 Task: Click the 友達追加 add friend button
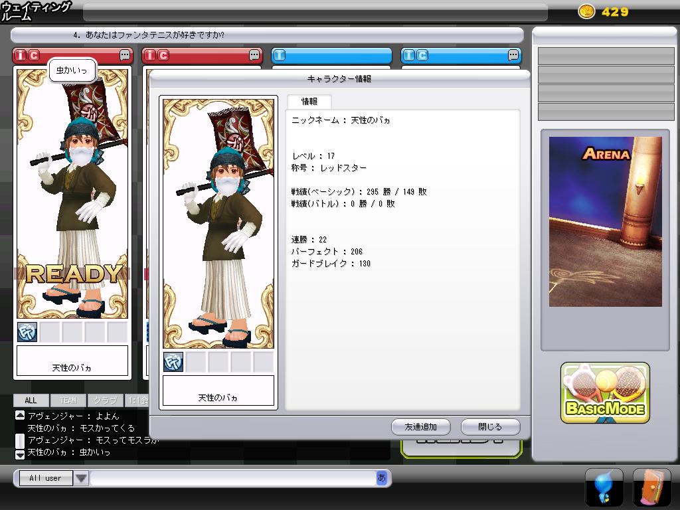(421, 427)
